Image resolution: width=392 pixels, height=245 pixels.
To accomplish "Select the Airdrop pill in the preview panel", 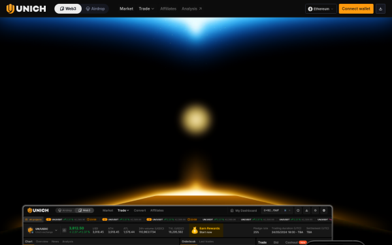I will [65, 210].
